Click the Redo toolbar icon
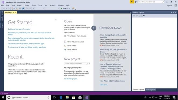This screenshot has width=178, height=100. pos(31,9)
